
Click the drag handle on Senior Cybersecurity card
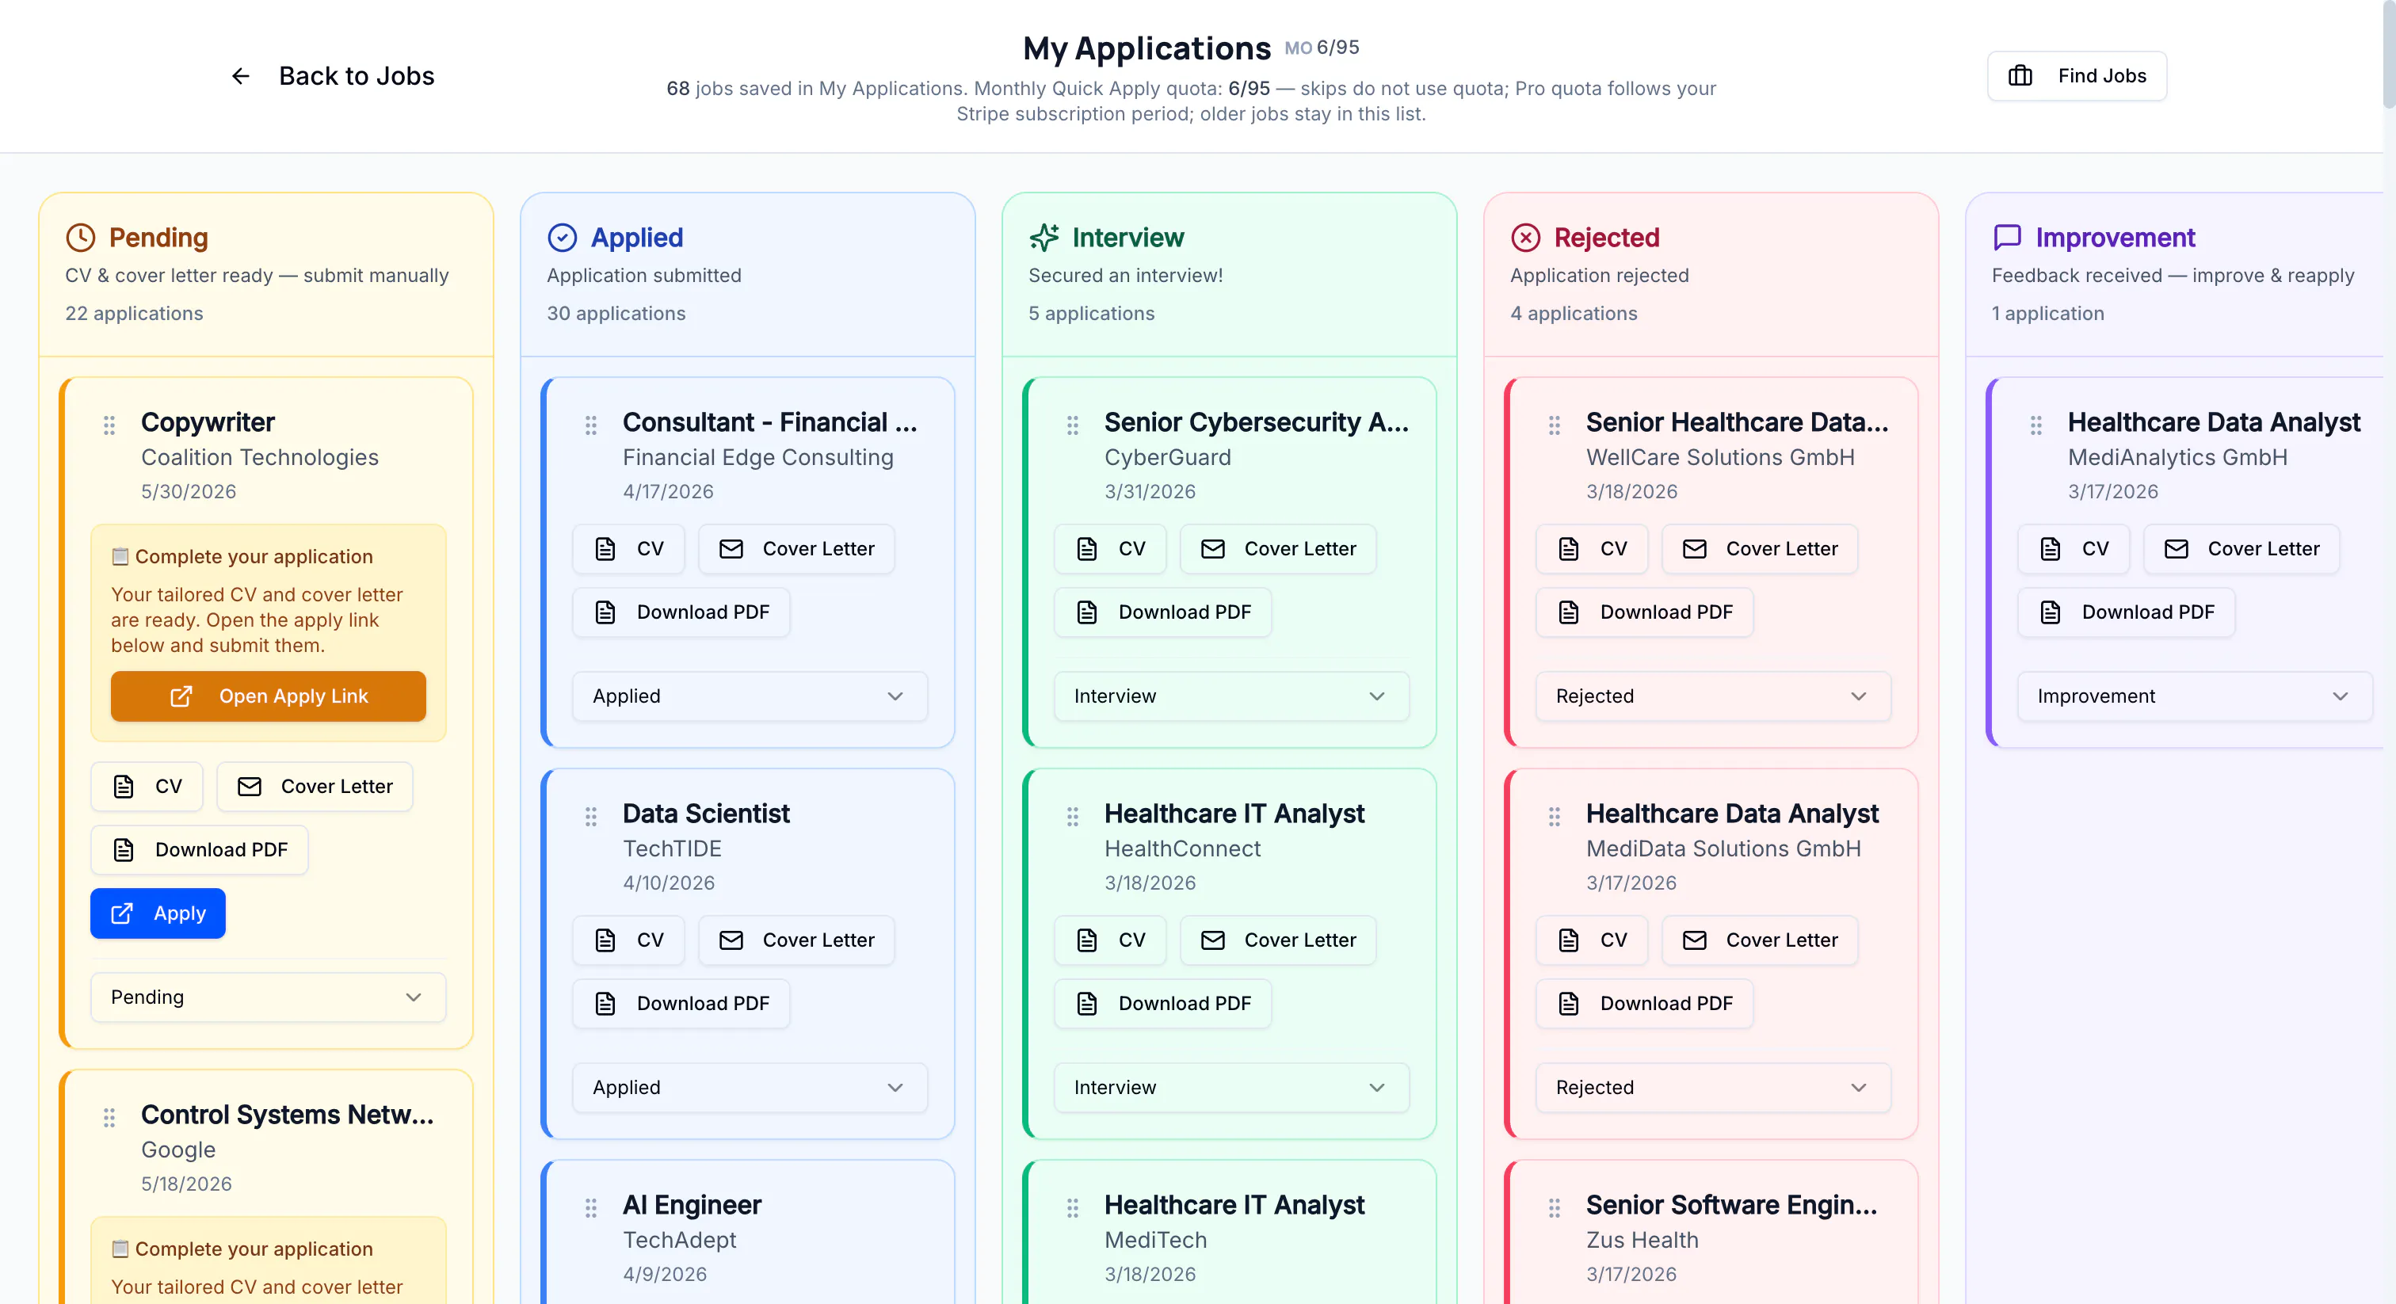pyautogui.click(x=1074, y=425)
